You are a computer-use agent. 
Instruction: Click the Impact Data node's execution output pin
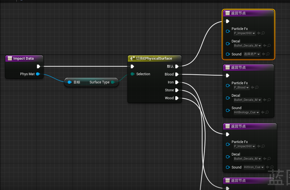(39, 66)
